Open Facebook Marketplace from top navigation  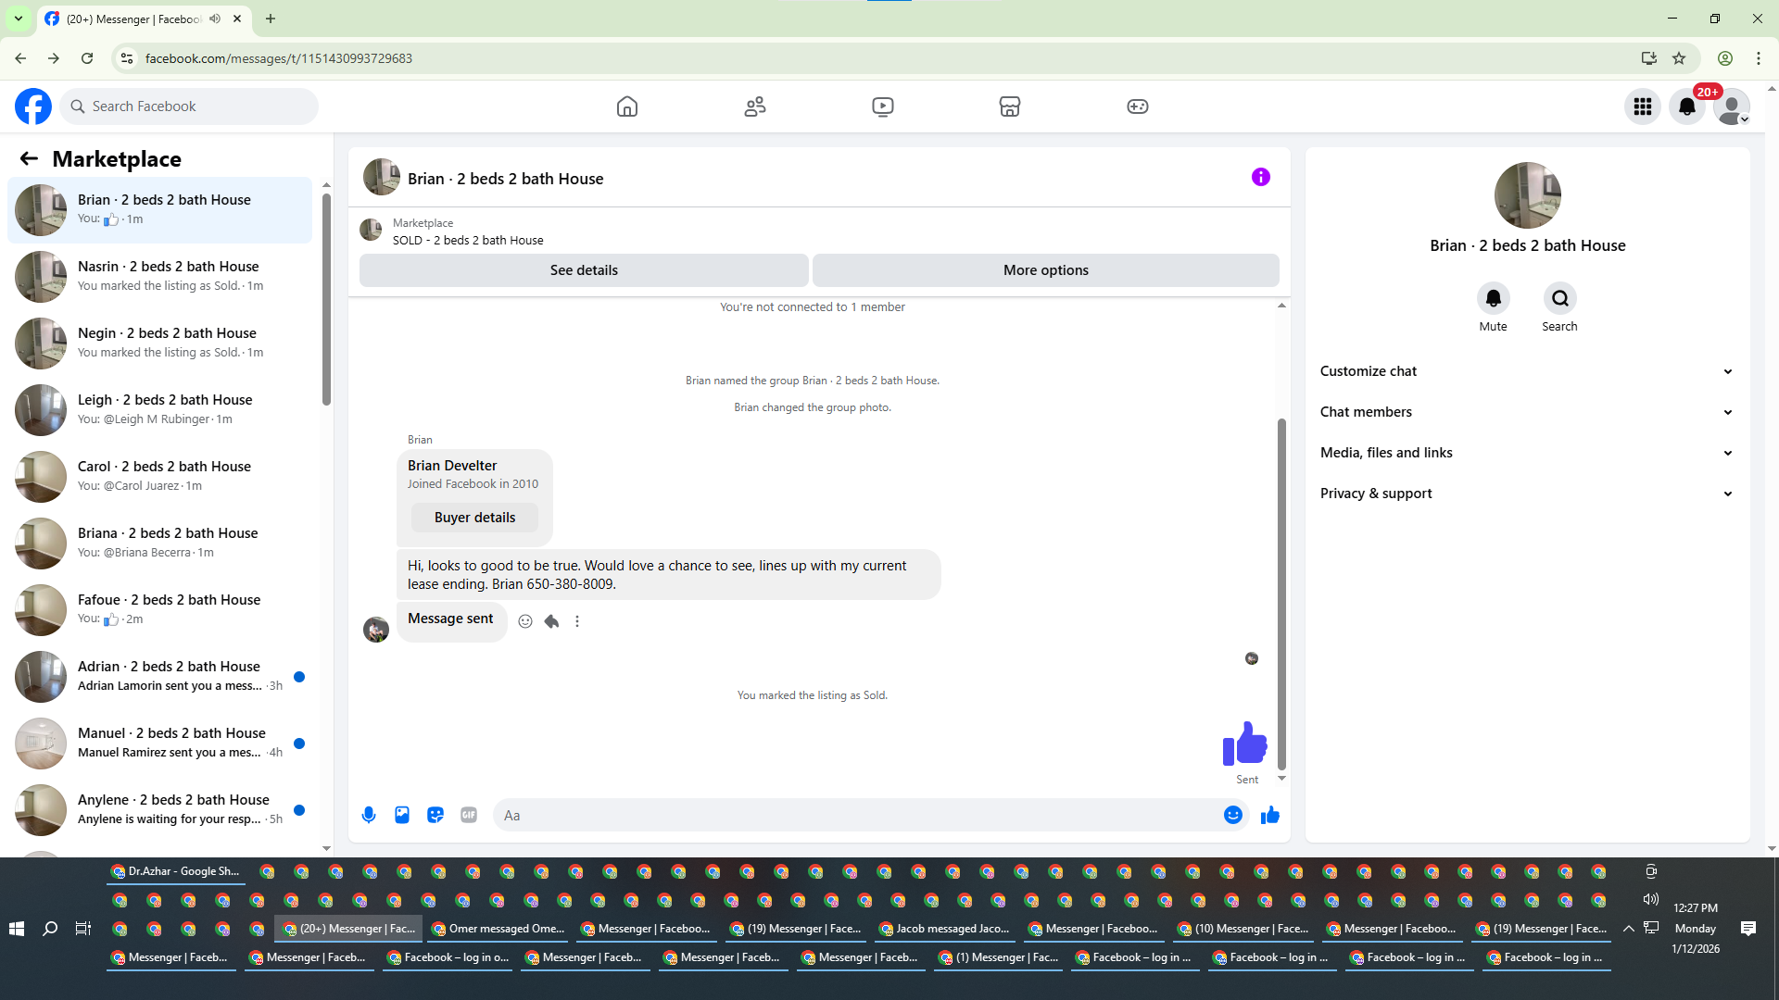(1010, 106)
